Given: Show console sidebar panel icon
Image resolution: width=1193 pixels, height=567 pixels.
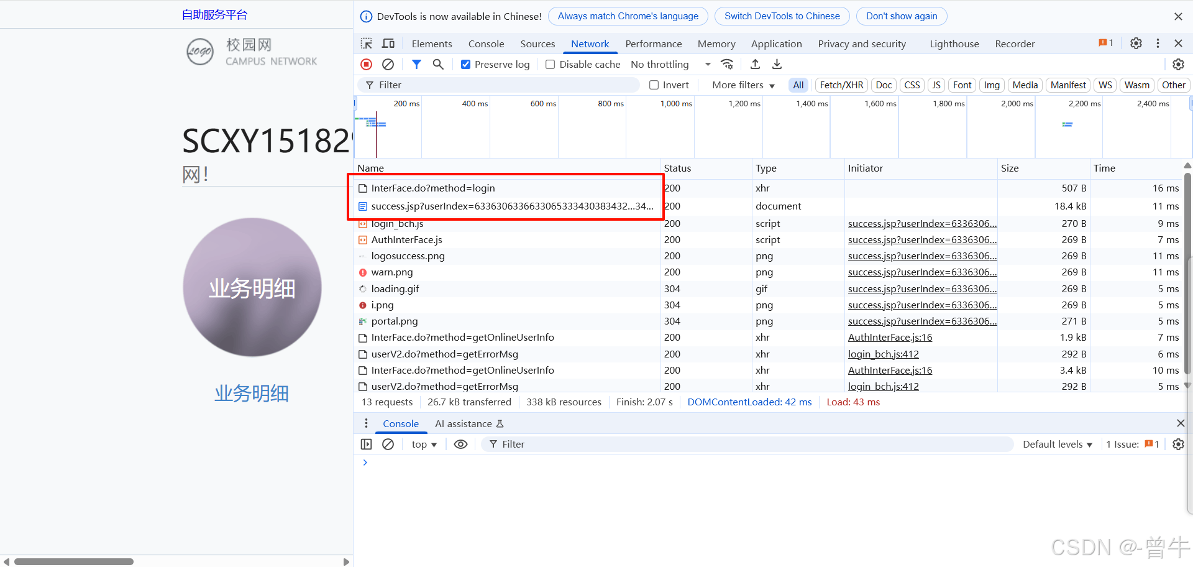Looking at the screenshot, I should click(x=367, y=444).
